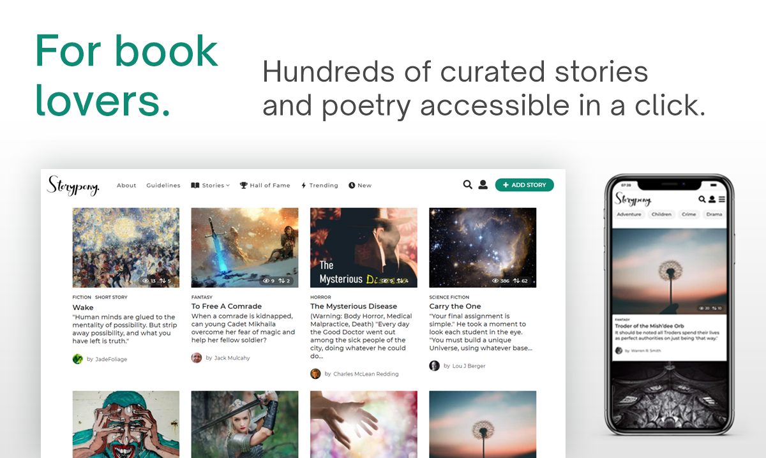The height and width of the screenshot is (458, 766).
Task: Open the Guidelines page
Action: point(163,186)
